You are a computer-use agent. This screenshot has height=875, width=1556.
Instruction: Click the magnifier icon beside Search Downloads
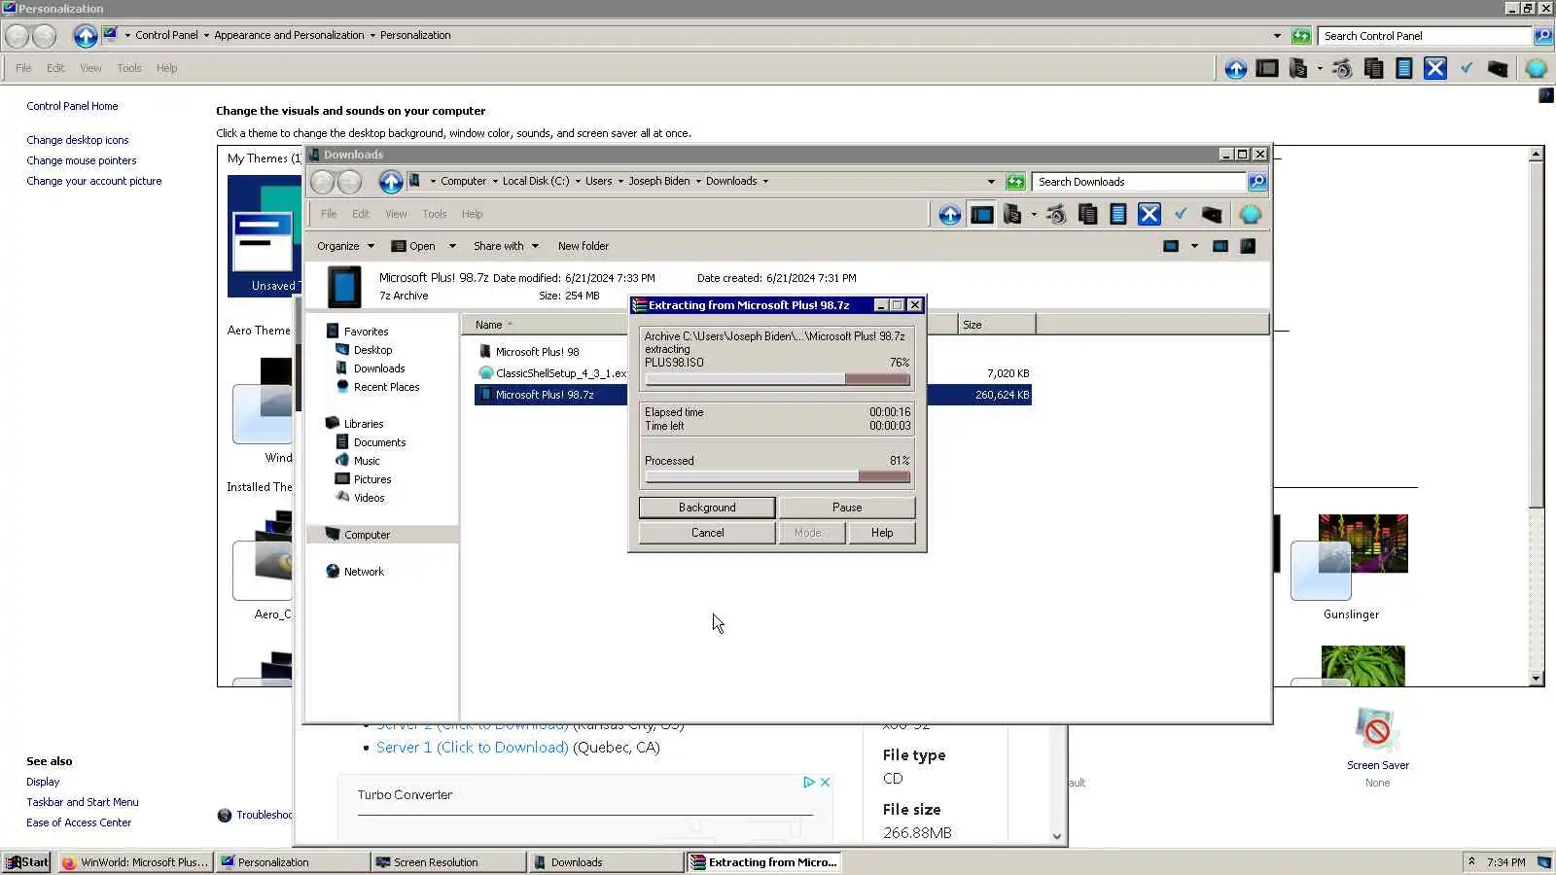(x=1257, y=182)
